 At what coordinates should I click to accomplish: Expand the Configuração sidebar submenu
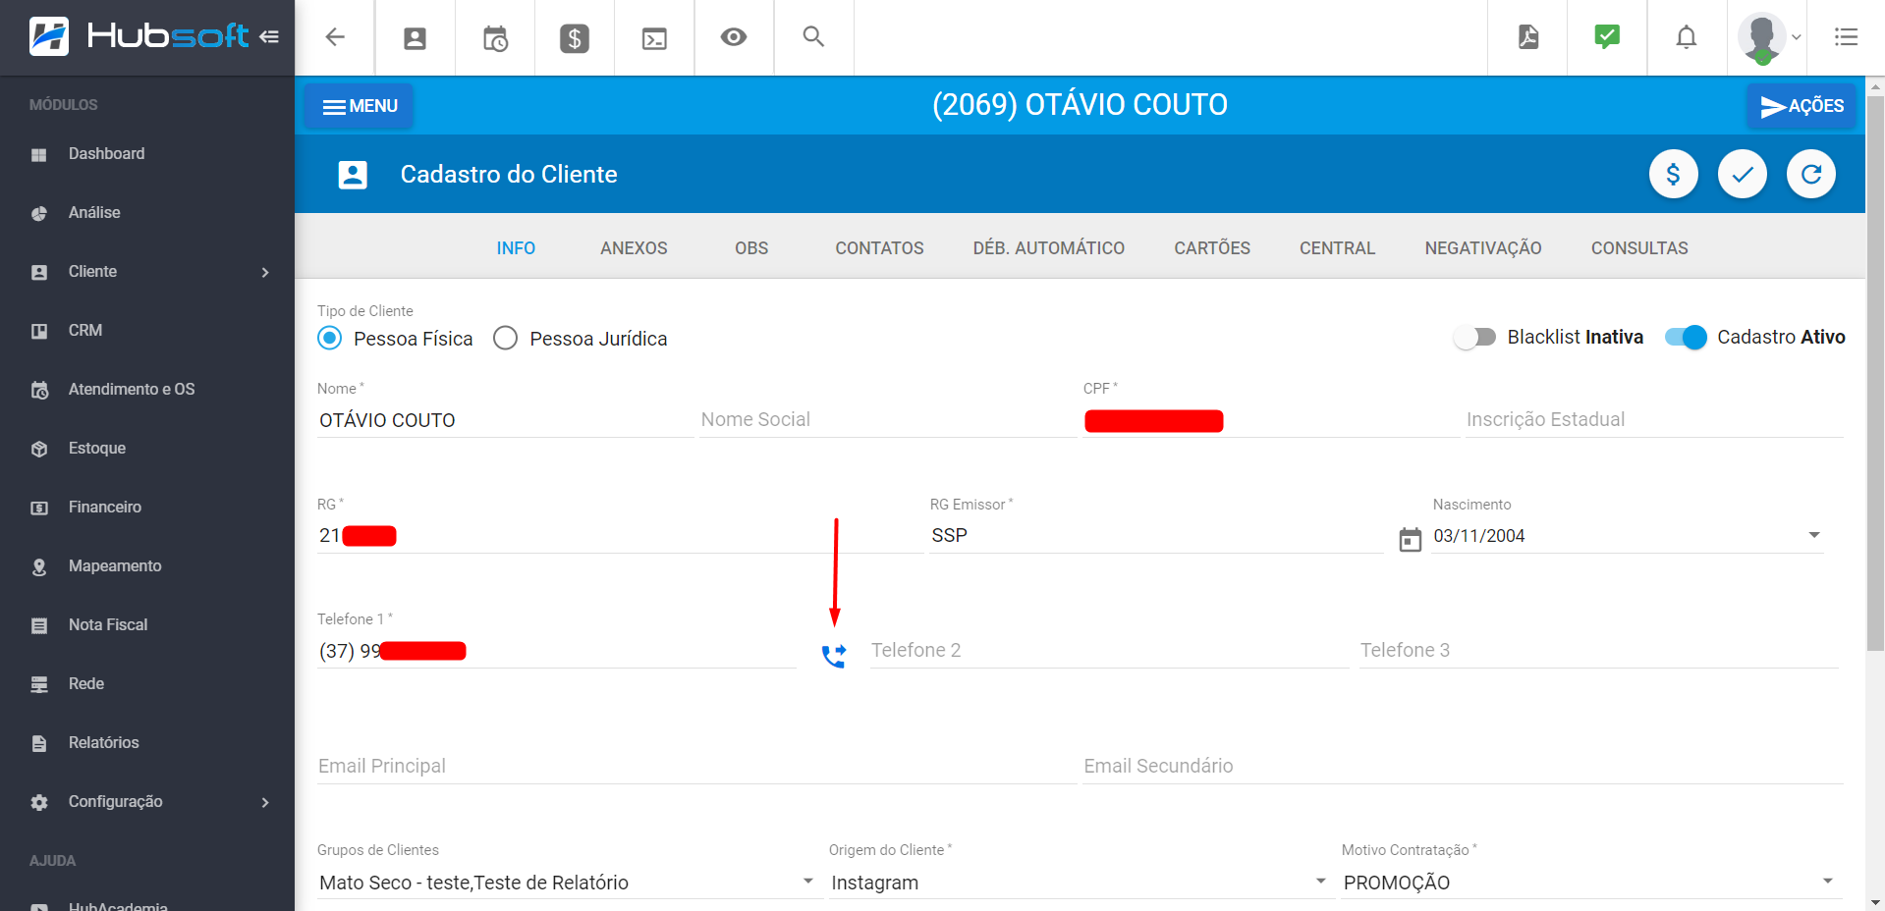pyautogui.click(x=265, y=802)
